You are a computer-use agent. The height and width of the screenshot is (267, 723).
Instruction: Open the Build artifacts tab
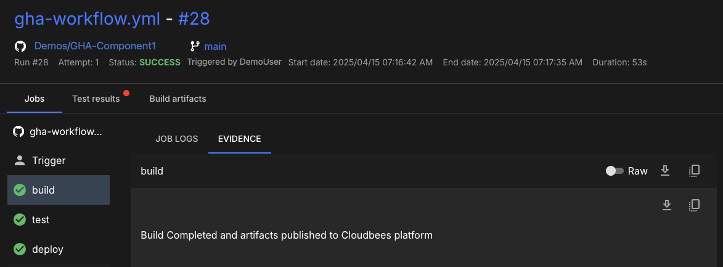click(178, 99)
